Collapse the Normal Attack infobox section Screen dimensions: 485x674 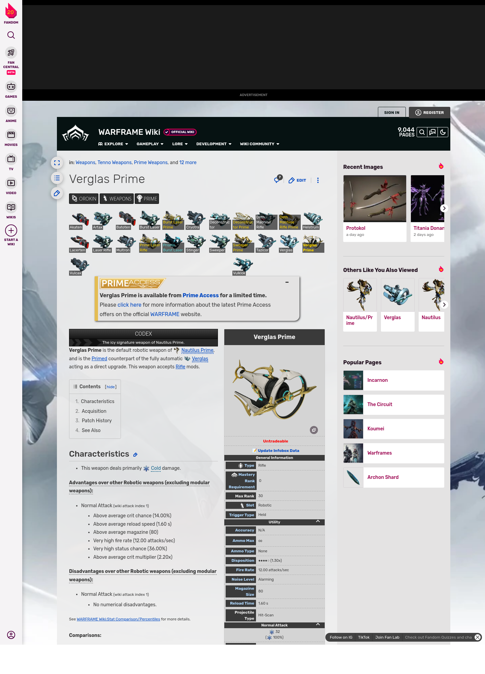(318, 624)
